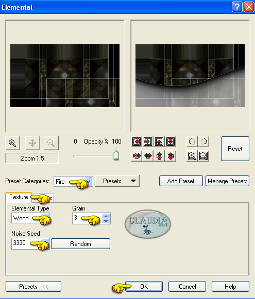The width and height of the screenshot is (255, 299).
Task: Click the horizontal expand arrows icon
Action: [x=148, y=156]
